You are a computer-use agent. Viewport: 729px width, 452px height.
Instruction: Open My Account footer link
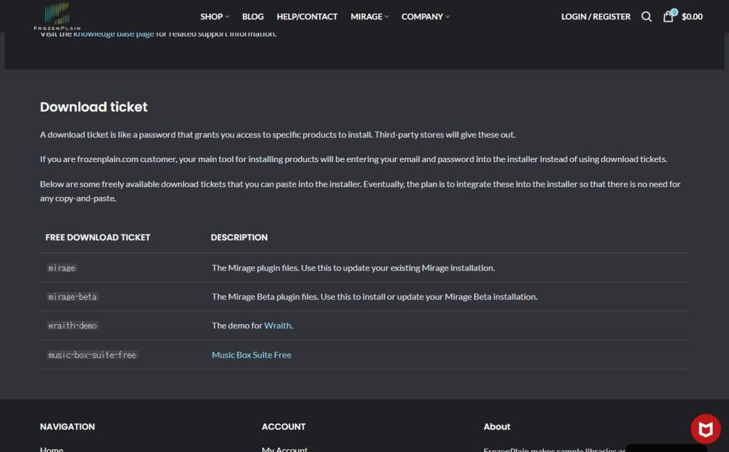tap(284, 448)
